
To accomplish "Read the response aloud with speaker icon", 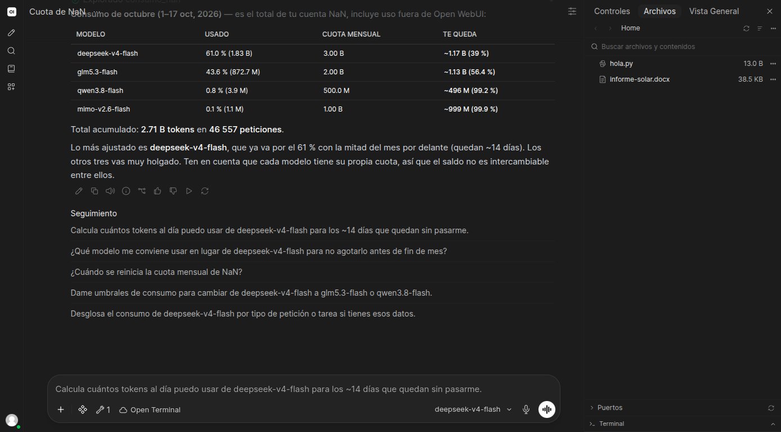I will coord(110,191).
